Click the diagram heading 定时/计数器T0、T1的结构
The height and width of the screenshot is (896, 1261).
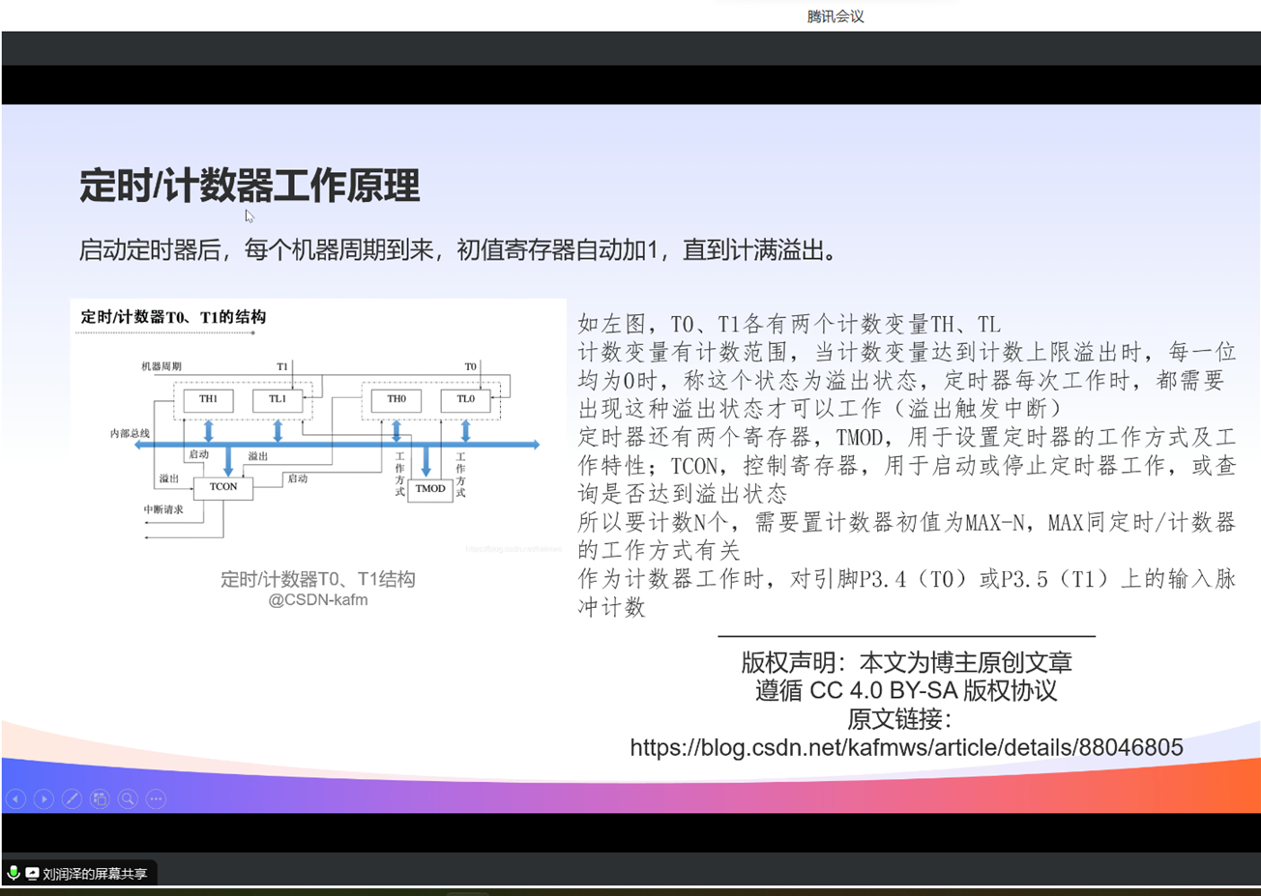click(x=173, y=317)
